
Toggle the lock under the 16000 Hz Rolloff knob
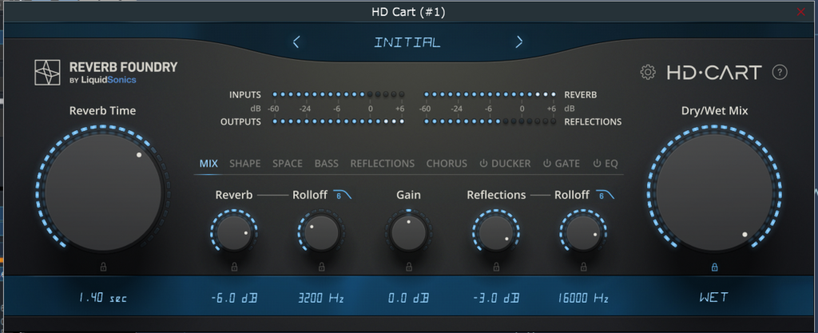pyautogui.click(x=583, y=267)
